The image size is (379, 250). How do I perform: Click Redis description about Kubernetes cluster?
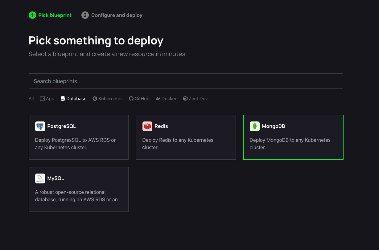click(x=178, y=144)
